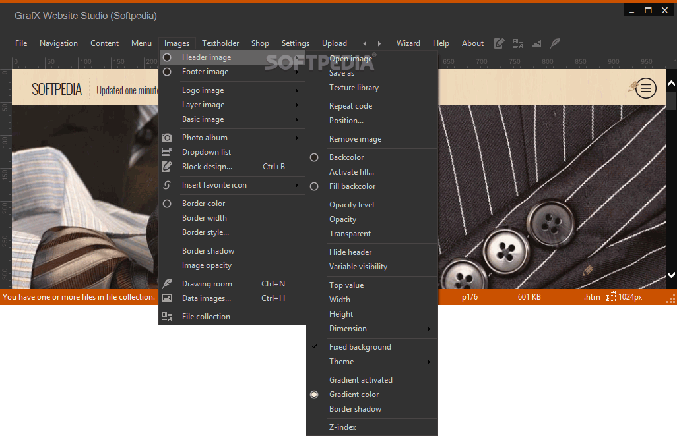Click the Drawing room feather icon in menu
Screen dimensions: 677x436
[x=167, y=283]
